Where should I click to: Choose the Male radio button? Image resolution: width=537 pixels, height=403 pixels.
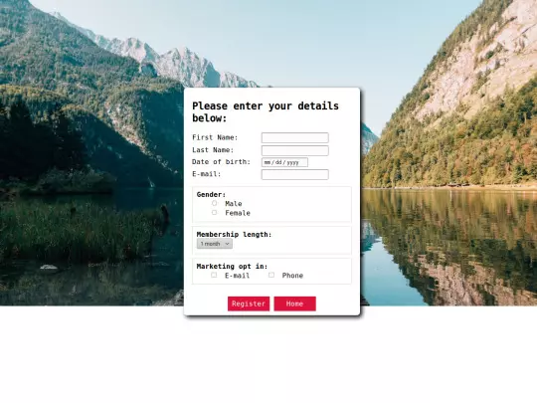coord(214,203)
